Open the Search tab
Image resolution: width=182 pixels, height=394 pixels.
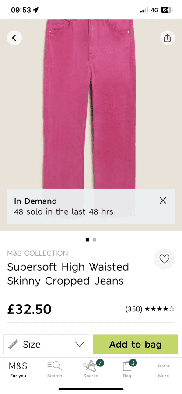tap(55, 370)
